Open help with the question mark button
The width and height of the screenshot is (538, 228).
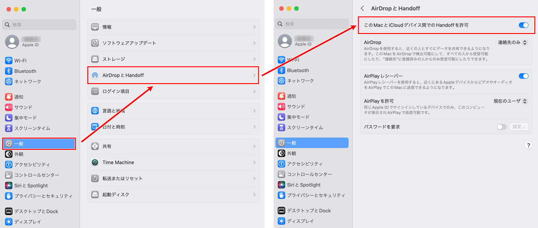(x=528, y=145)
